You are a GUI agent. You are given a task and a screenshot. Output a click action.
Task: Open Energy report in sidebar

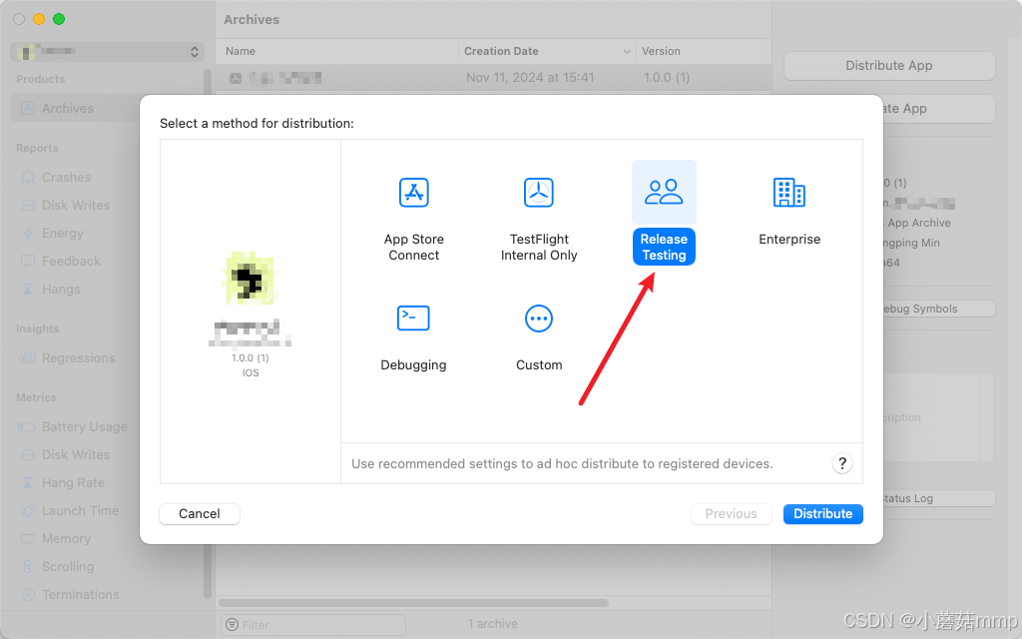coord(63,234)
